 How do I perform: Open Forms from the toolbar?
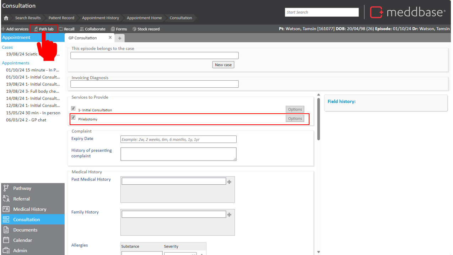coord(119,29)
